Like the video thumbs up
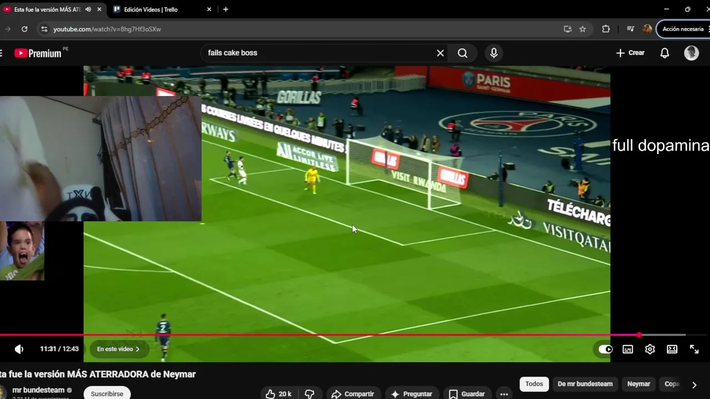This screenshot has width=710, height=399. tap(278, 394)
